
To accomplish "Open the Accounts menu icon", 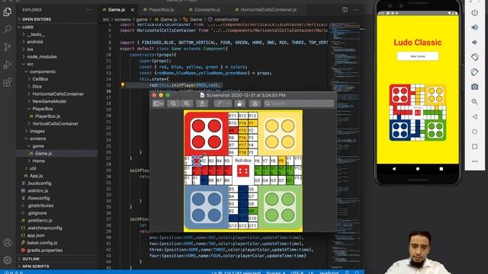I will [x=7, y=243].
